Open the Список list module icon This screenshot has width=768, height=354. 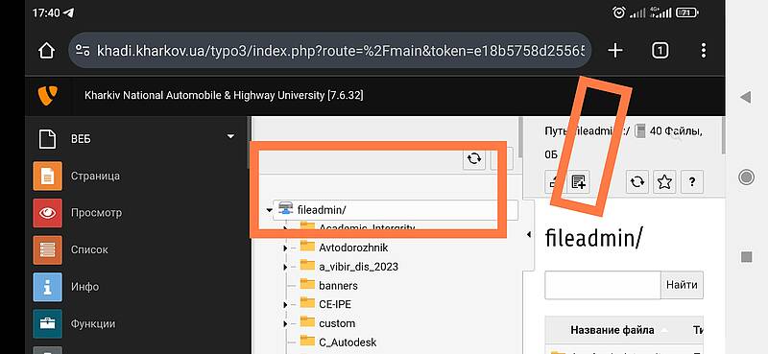[x=47, y=249]
